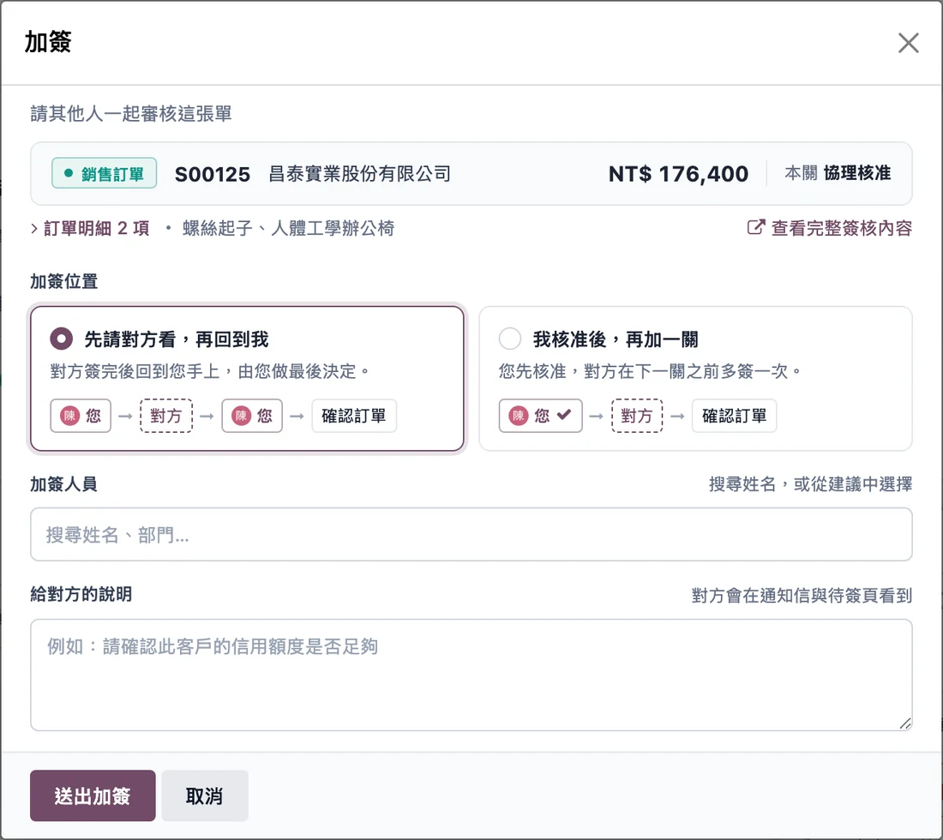Click description 您先核准，對方在下一關之前多簽一次
943x840 pixels.
[650, 372]
